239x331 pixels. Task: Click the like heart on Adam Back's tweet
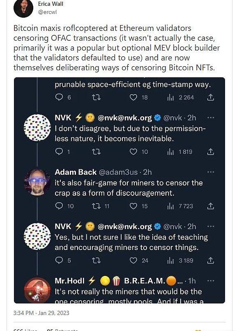point(133,206)
